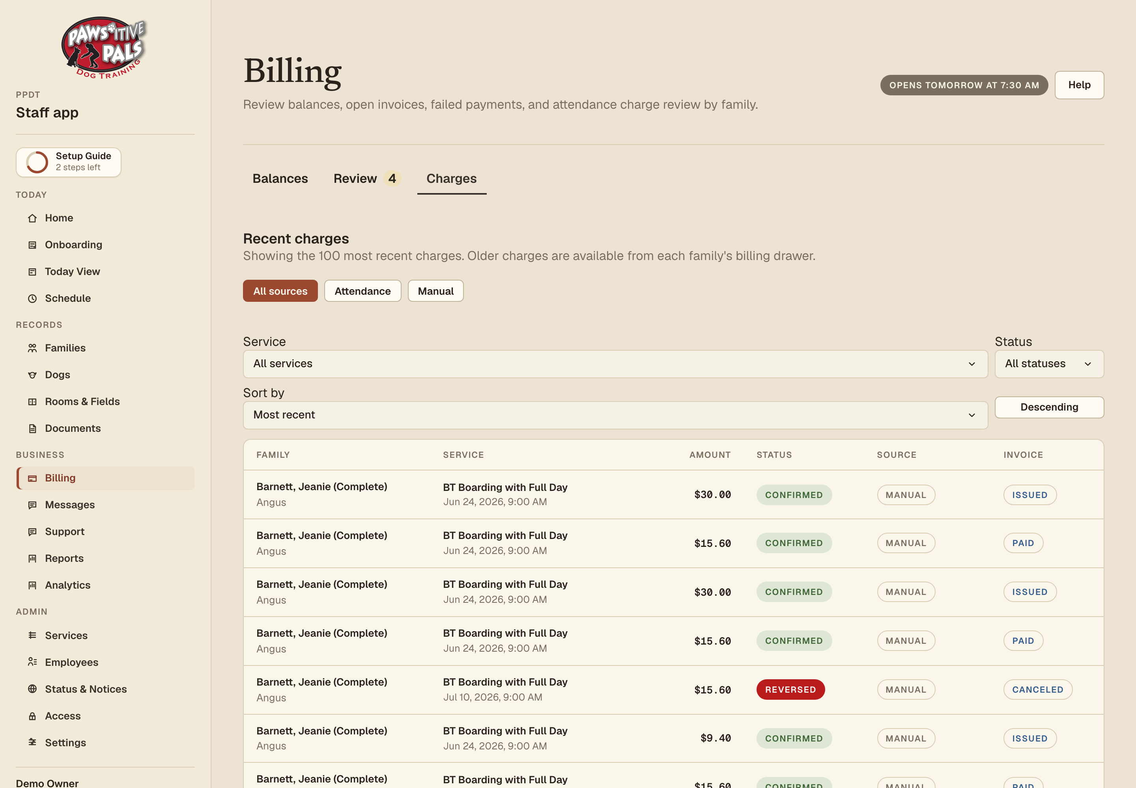Click the Employees person icon
1136x788 pixels.
point(32,662)
